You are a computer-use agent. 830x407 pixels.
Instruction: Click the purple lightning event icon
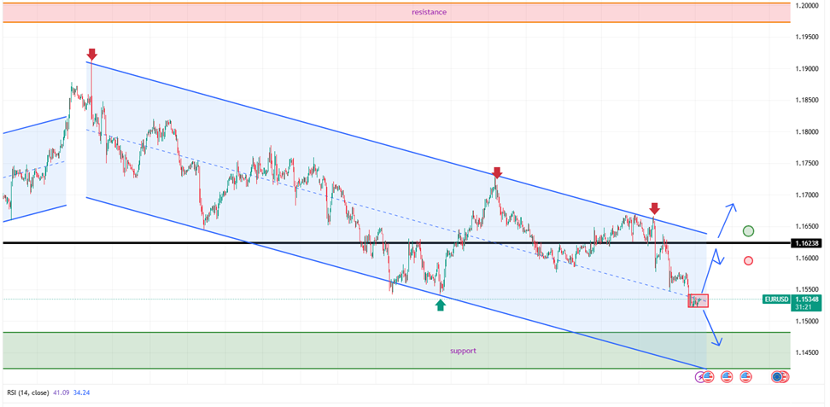699,376
